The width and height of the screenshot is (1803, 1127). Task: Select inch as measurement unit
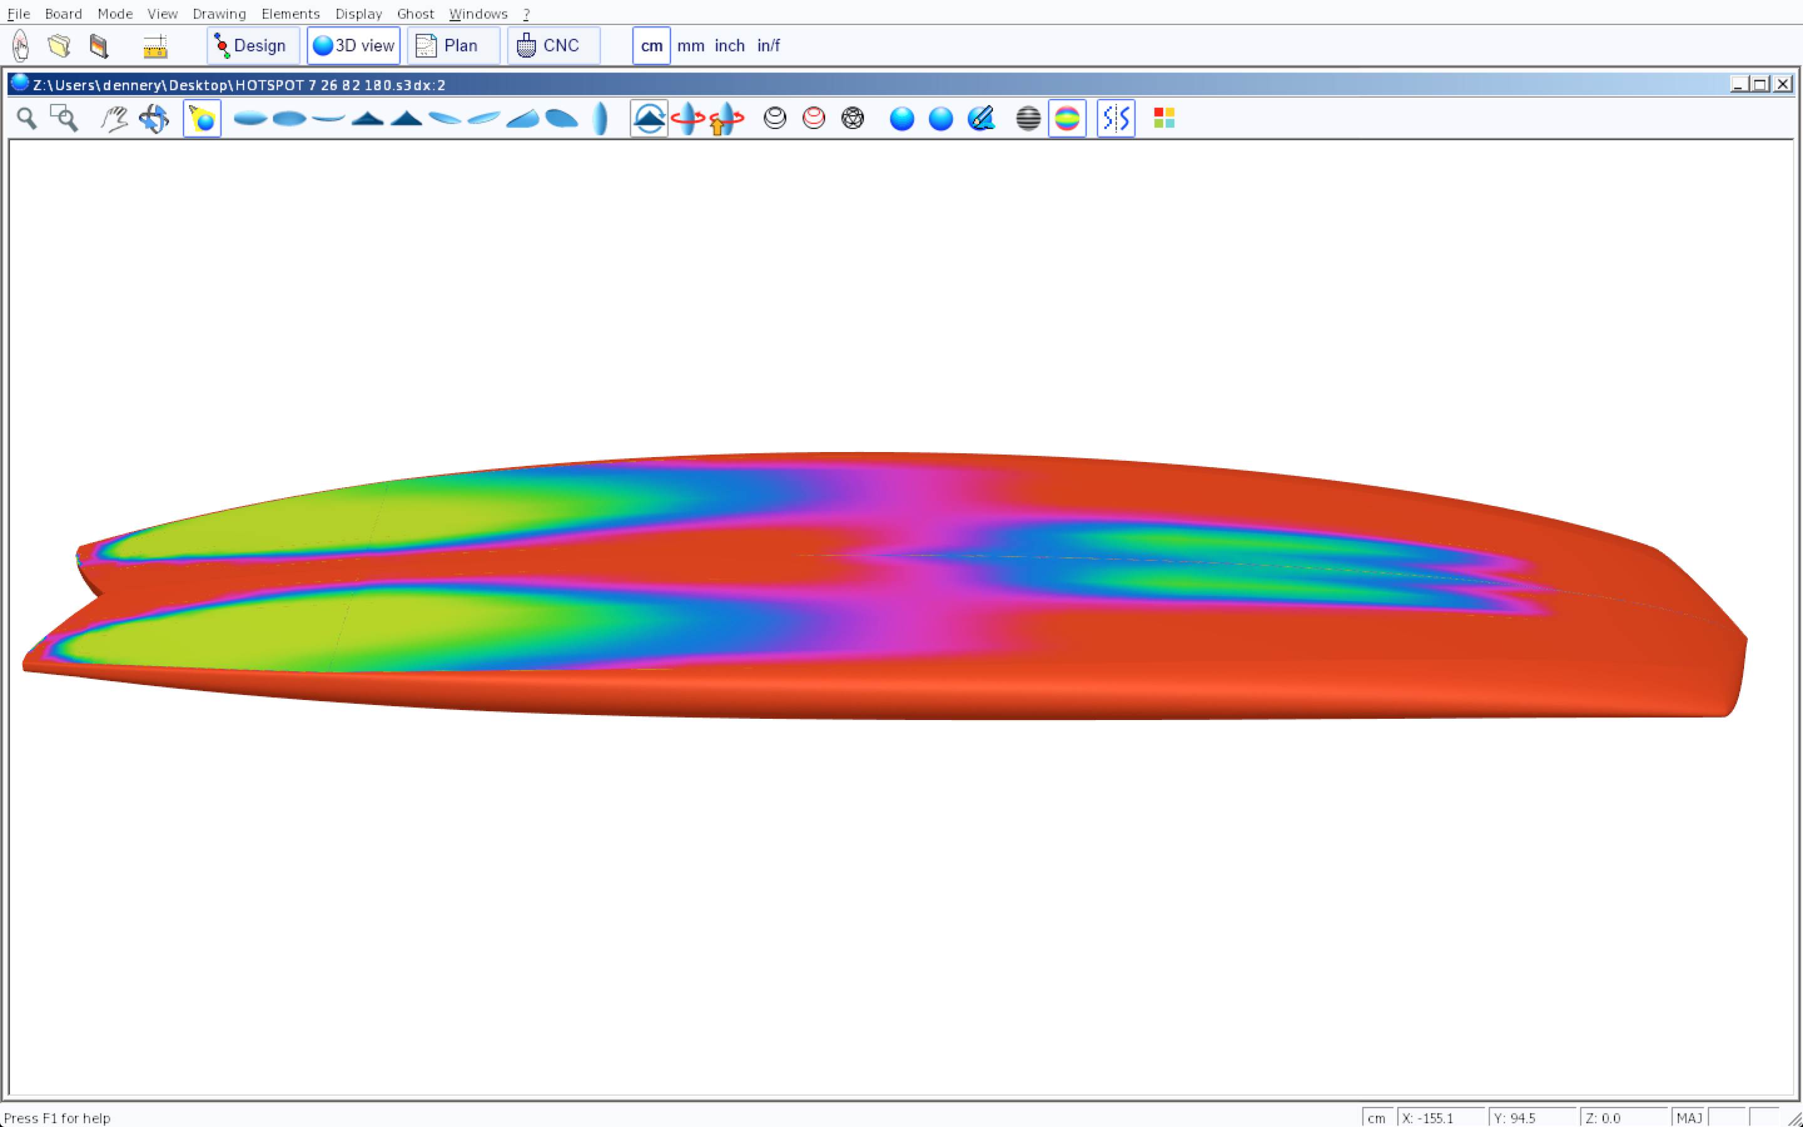coord(729,46)
